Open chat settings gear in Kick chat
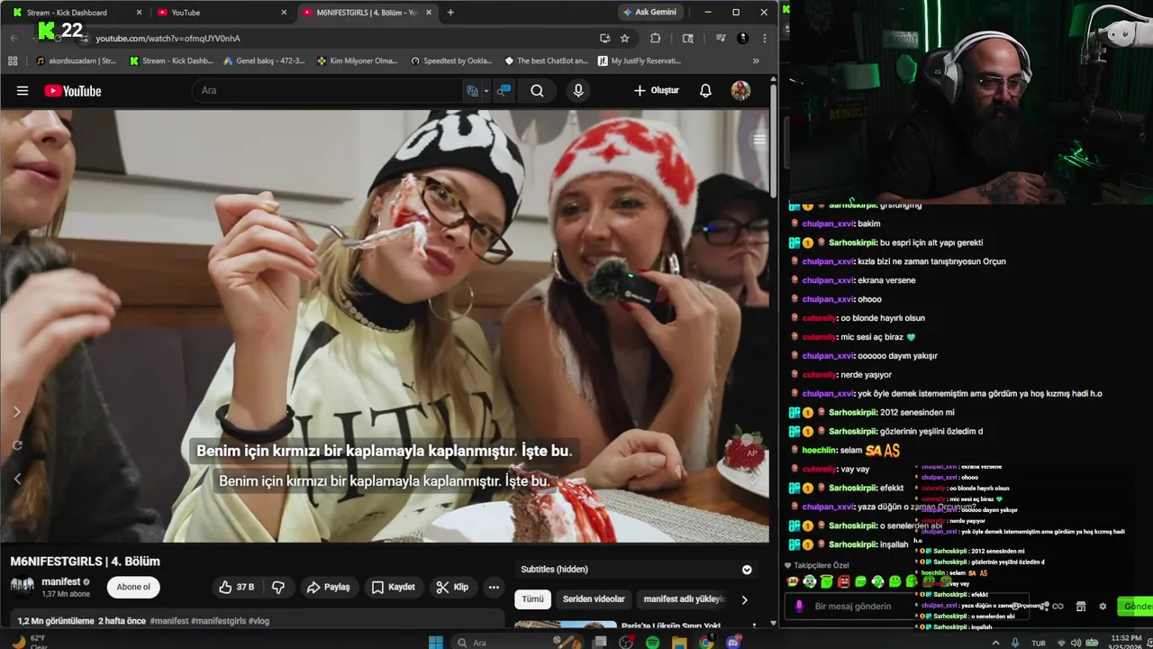 (x=1102, y=607)
